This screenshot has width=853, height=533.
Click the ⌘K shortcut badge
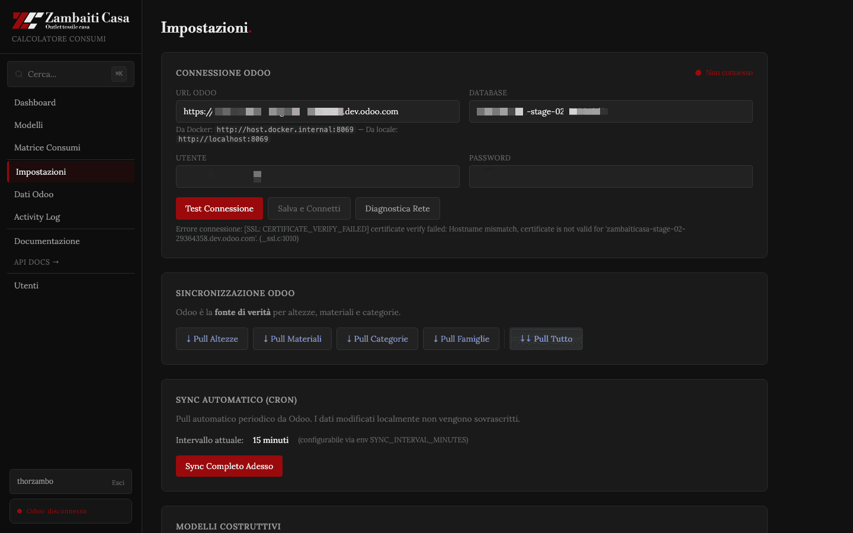click(119, 74)
